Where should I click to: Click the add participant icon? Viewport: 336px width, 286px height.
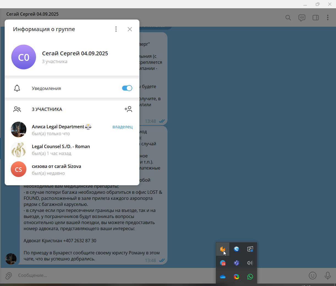(128, 109)
